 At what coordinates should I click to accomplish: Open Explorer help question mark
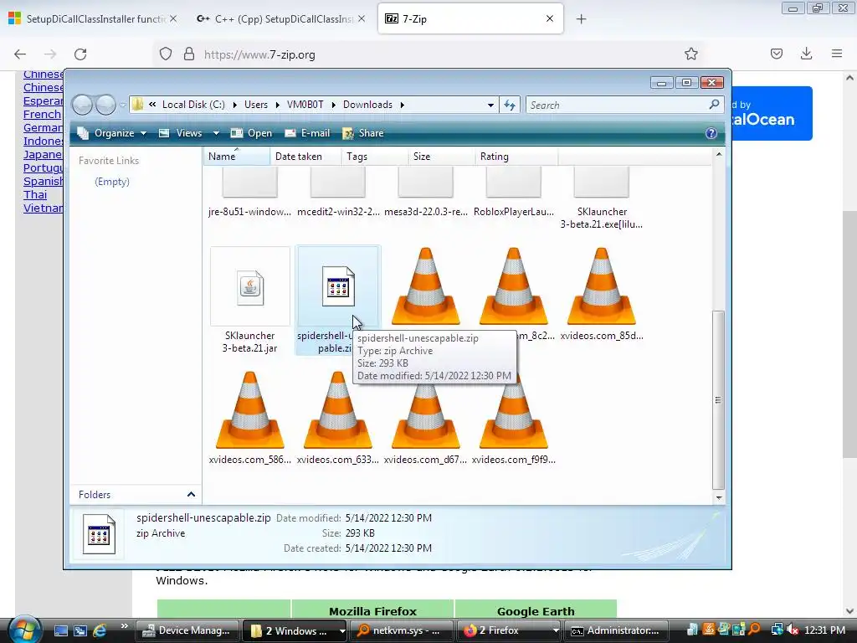[711, 133]
